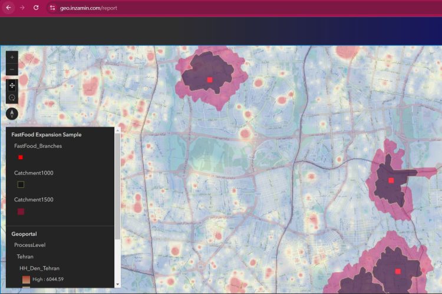This screenshot has height=294, width=442.
Task: Select HH_Den_Tehran layer in legend
Action: pyautogui.click(x=39, y=268)
